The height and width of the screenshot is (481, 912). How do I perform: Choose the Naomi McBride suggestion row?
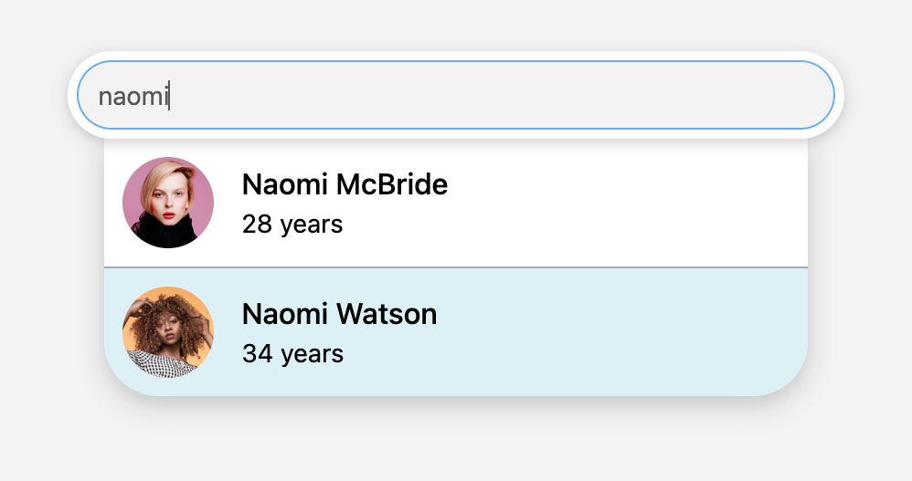click(456, 203)
